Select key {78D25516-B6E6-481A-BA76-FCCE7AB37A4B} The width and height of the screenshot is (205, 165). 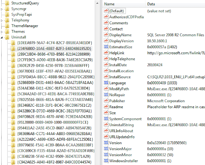pos(55,100)
